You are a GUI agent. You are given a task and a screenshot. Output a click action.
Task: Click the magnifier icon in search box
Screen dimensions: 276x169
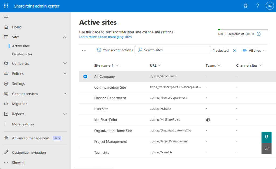click(140, 50)
